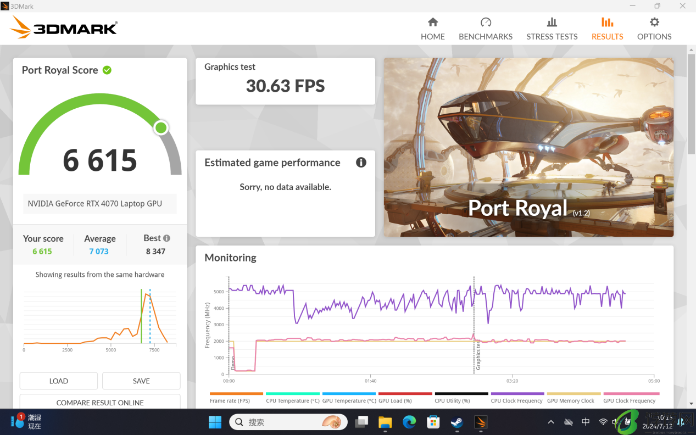696x435 pixels.
Task: Open Microsoft Store from the taskbar
Action: point(433,422)
